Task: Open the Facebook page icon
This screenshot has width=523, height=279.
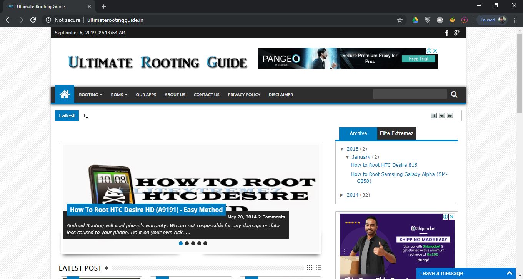Action: [x=447, y=33]
